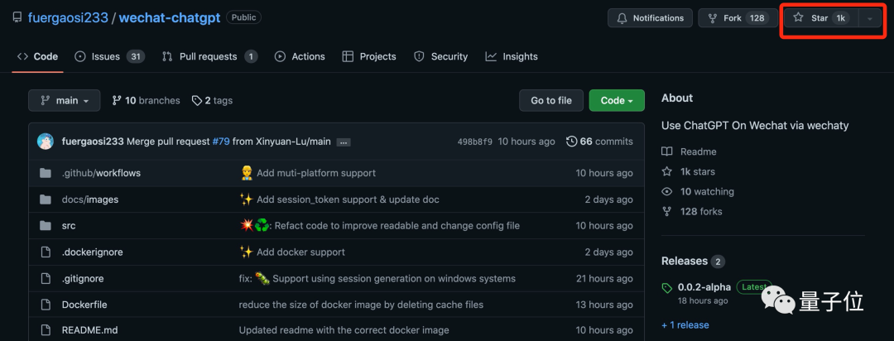
Task: Click the file icon of .dockerignore
Action: 46,252
